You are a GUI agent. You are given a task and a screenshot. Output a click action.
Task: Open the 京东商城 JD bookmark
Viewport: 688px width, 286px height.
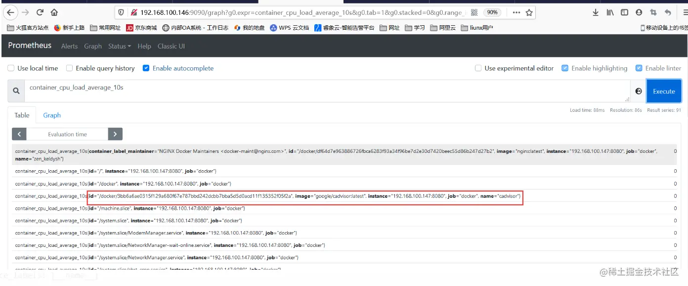tap(141, 28)
